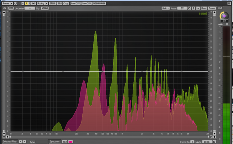Click the 0.0 gain value field under knob
The width and height of the screenshot is (233, 144).
[224, 21]
